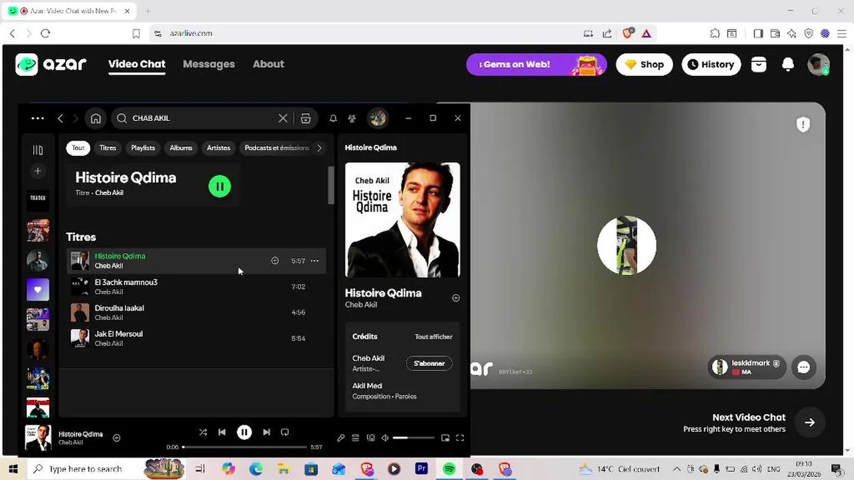Image resolution: width=854 pixels, height=480 pixels.
Task: Create playlist with plus icon
Action: [37, 171]
